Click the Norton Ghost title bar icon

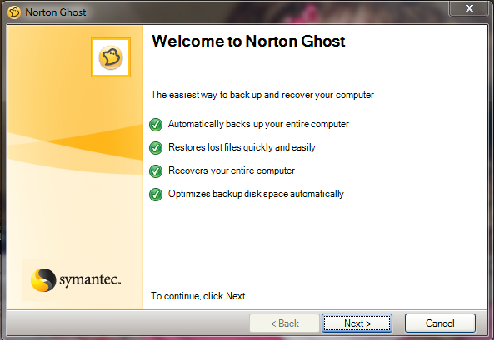click(x=14, y=12)
